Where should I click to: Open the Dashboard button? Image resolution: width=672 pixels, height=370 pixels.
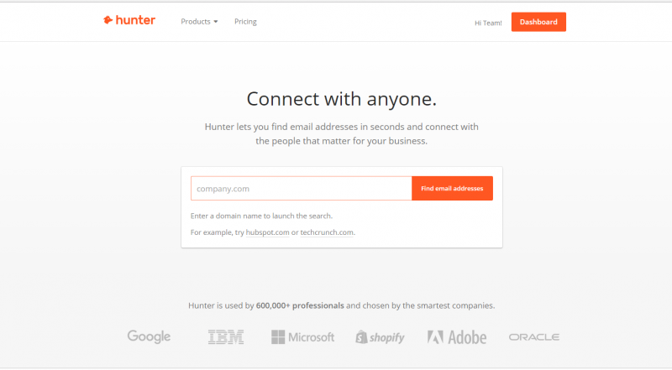[x=538, y=22]
